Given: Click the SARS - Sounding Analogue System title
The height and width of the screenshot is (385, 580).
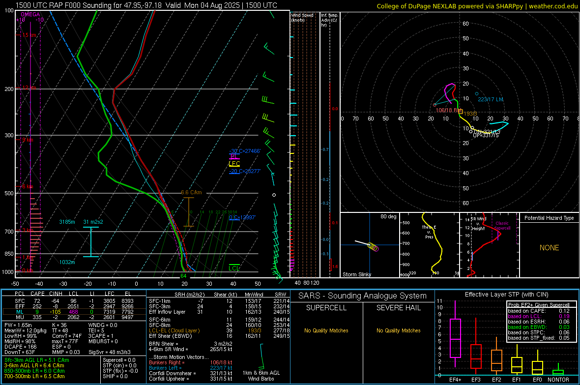Looking at the screenshot, I should tap(362, 296).
